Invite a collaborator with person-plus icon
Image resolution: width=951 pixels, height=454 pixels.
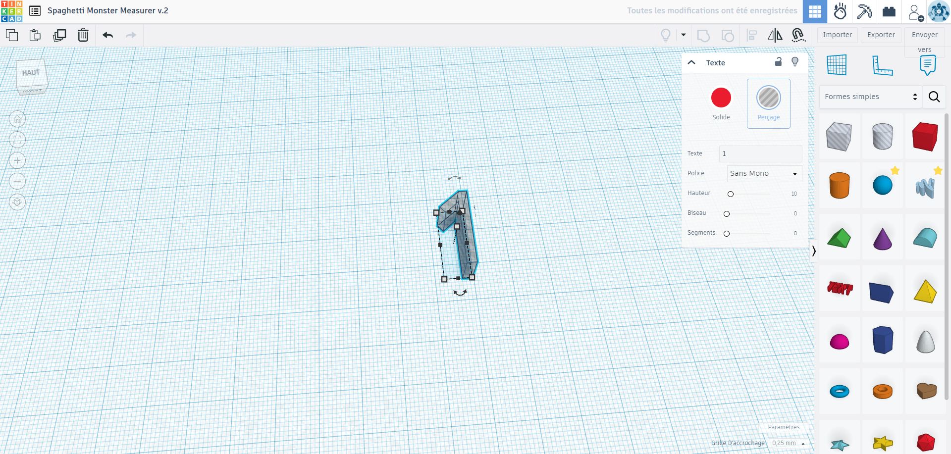915,12
